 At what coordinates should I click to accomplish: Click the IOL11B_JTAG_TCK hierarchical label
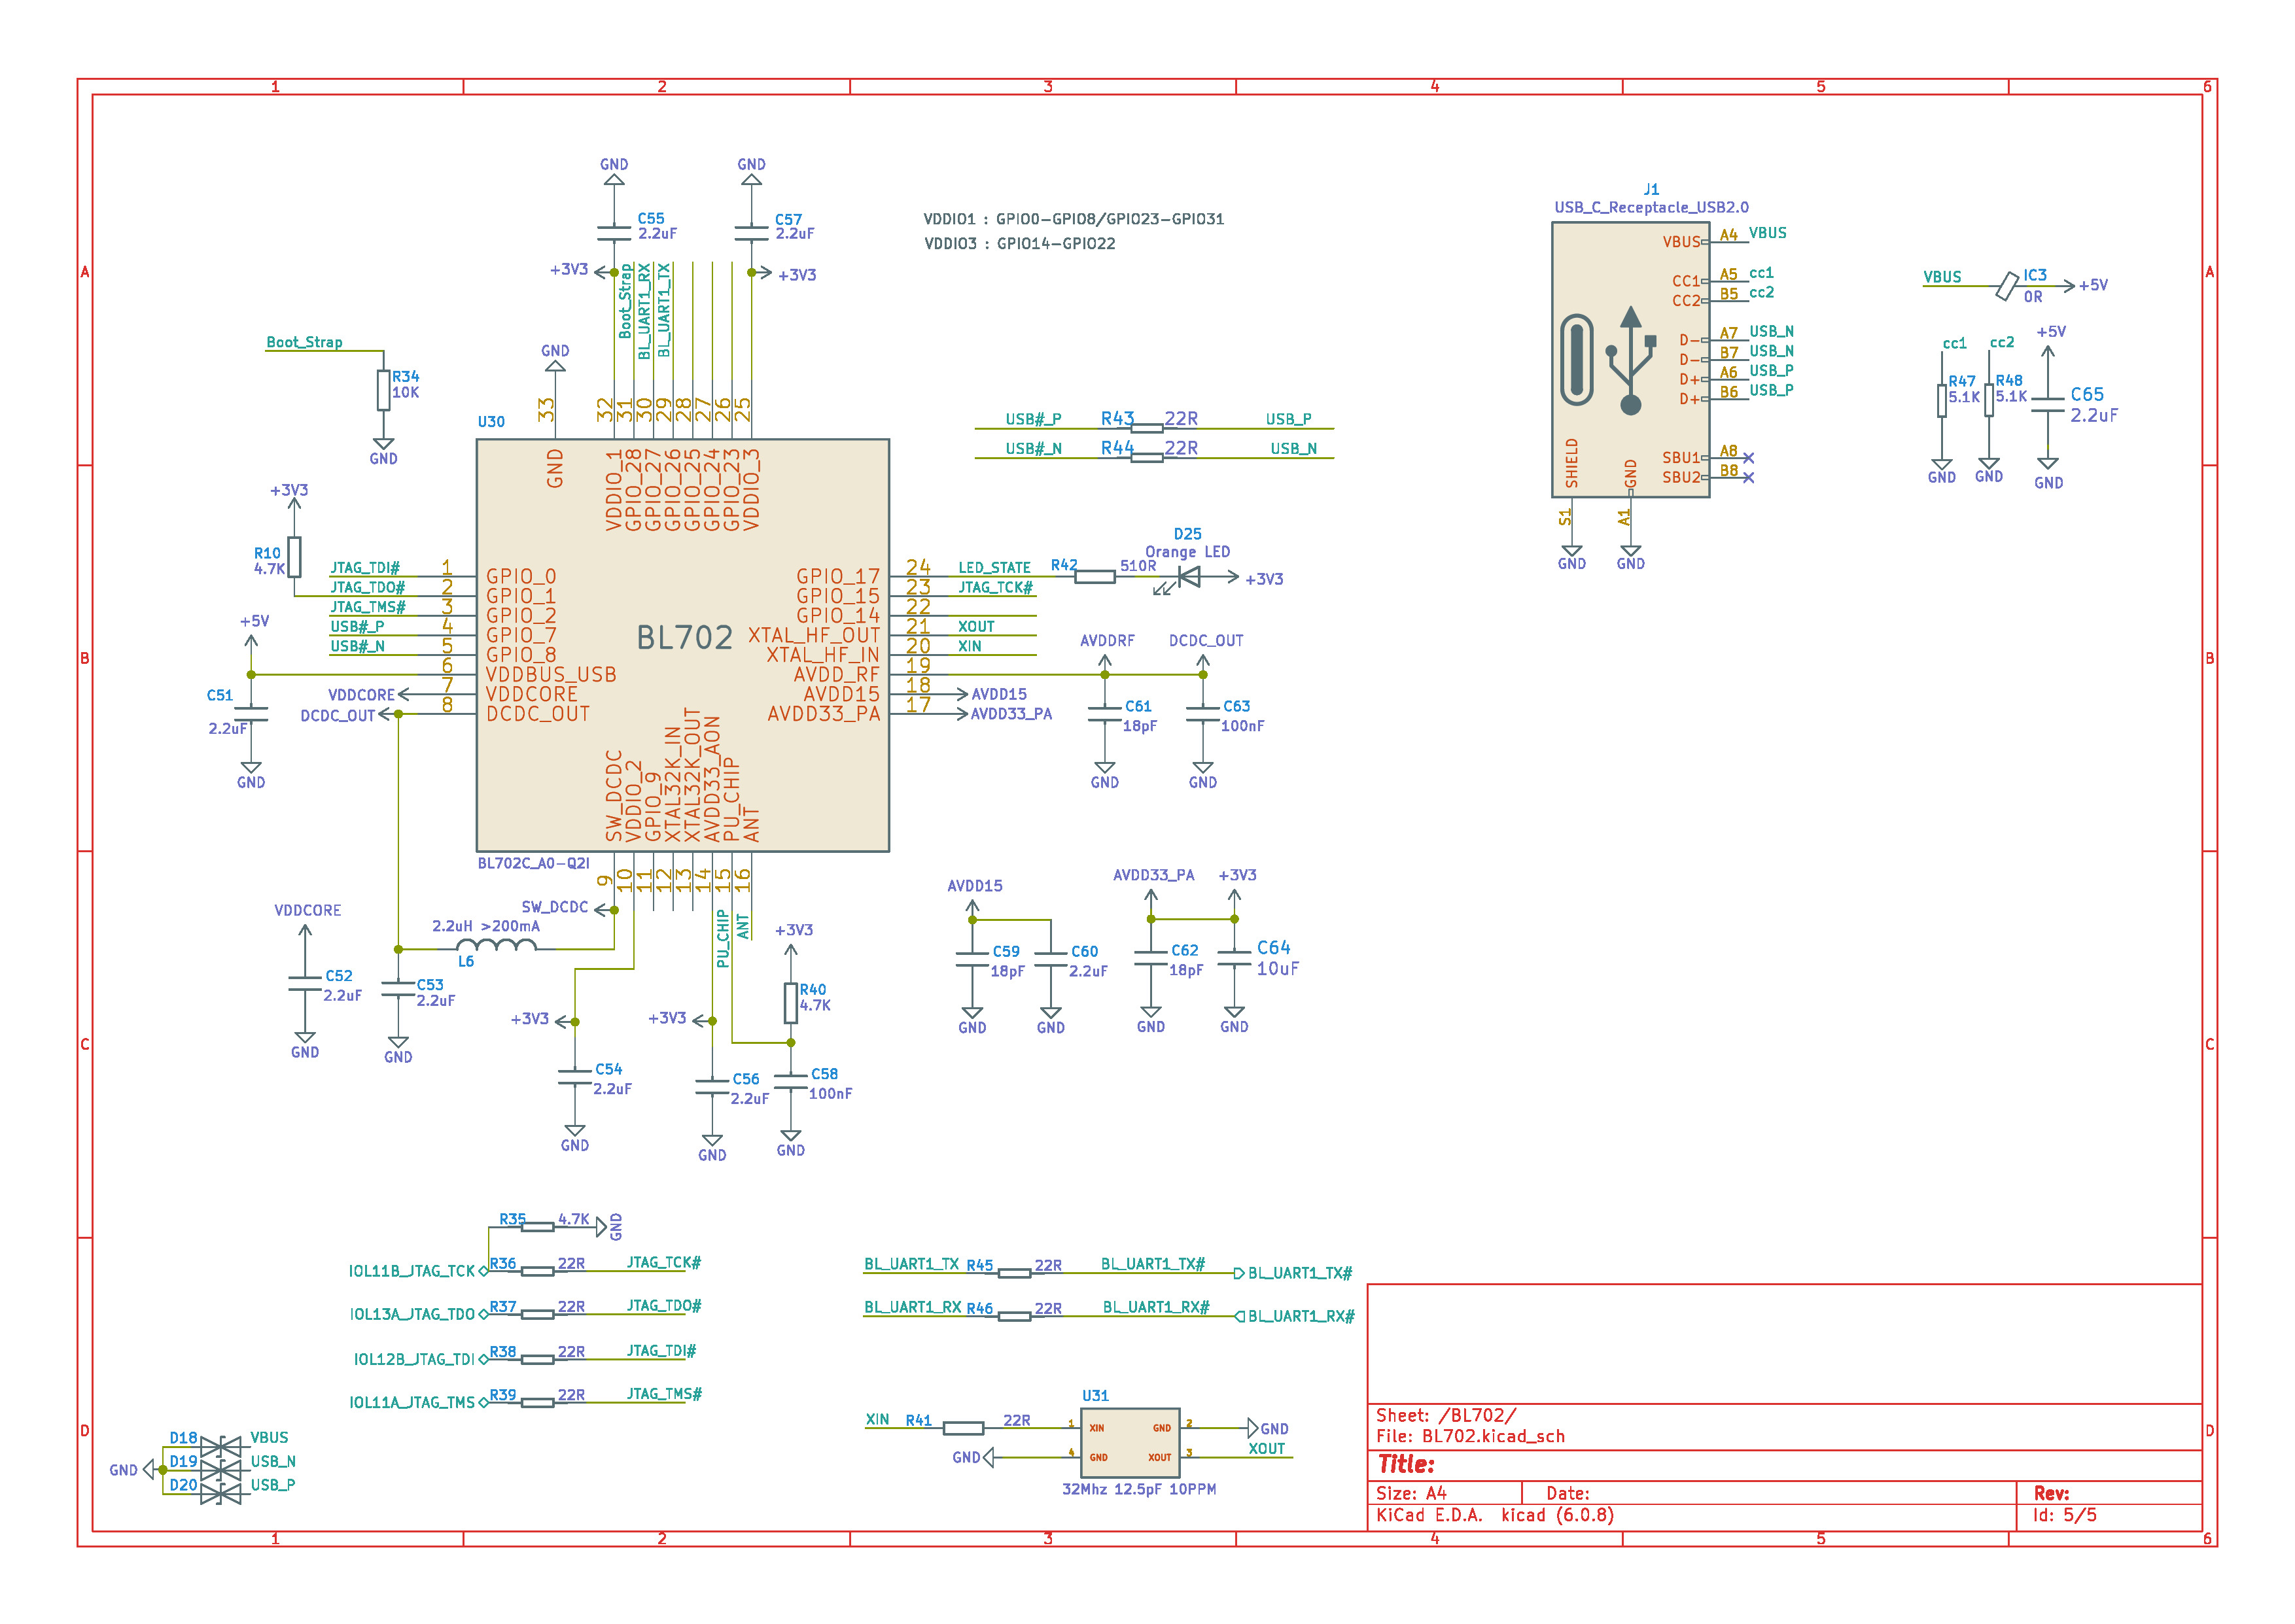tap(418, 1271)
